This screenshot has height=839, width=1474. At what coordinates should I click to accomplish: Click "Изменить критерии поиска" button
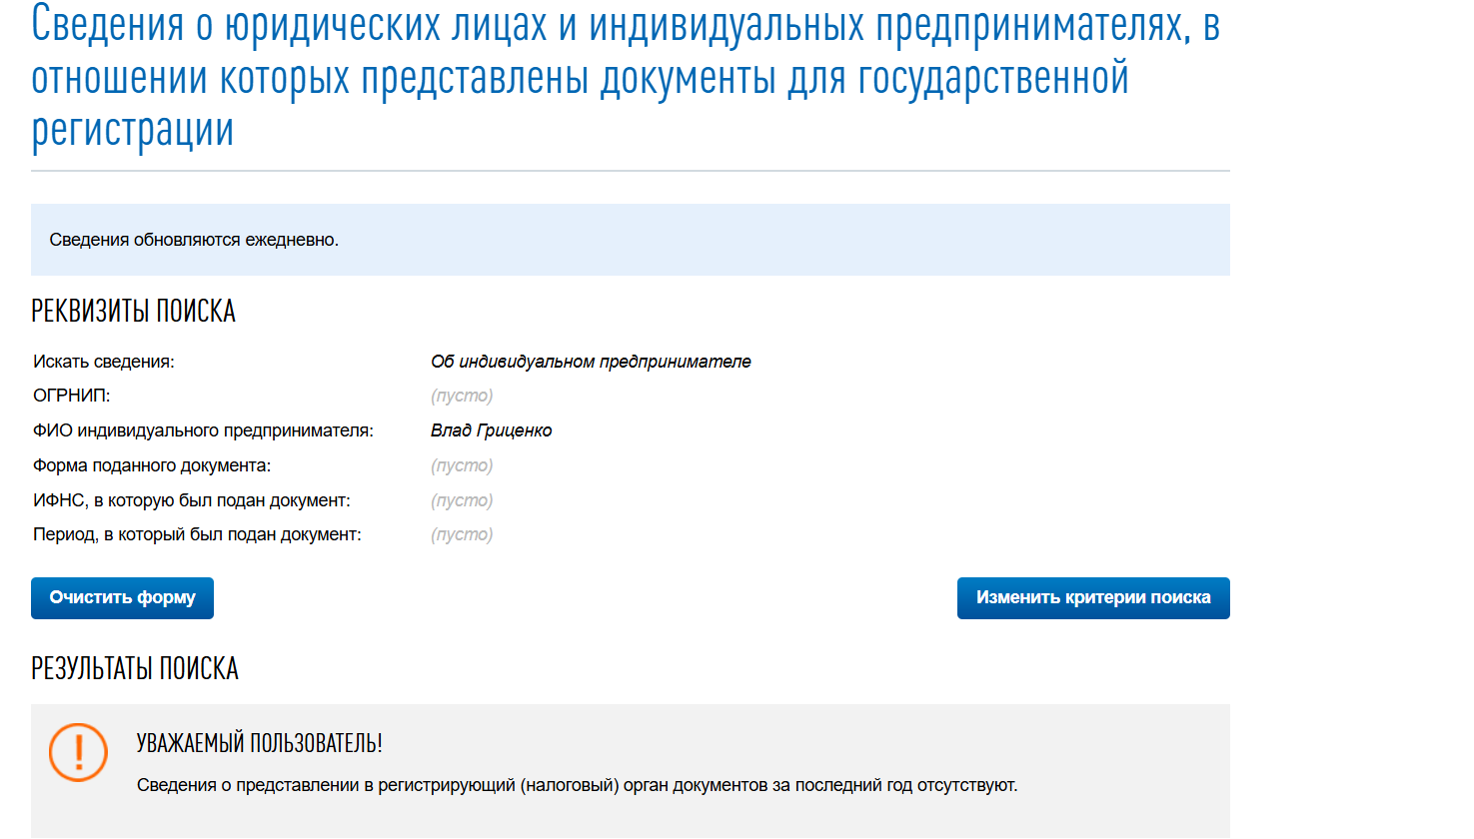pyautogui.click(x=1093, y=598)
